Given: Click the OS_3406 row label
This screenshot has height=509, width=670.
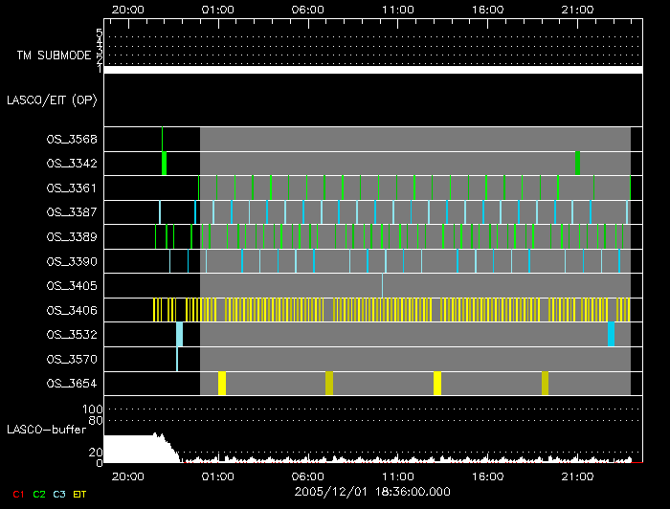Looking at the screenshot, I should (72, 310).
